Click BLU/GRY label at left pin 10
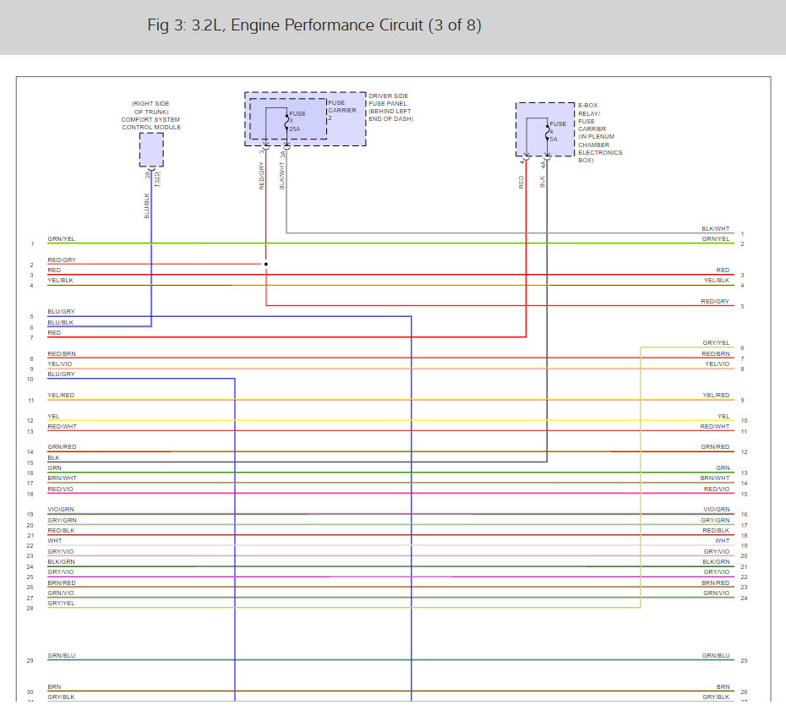This screenshot has height=716, width=786. (61, 374)
